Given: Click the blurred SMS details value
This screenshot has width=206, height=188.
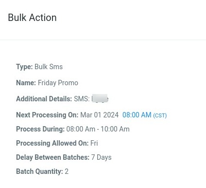Looking at the screenshot, I should [x=100, y=98].
